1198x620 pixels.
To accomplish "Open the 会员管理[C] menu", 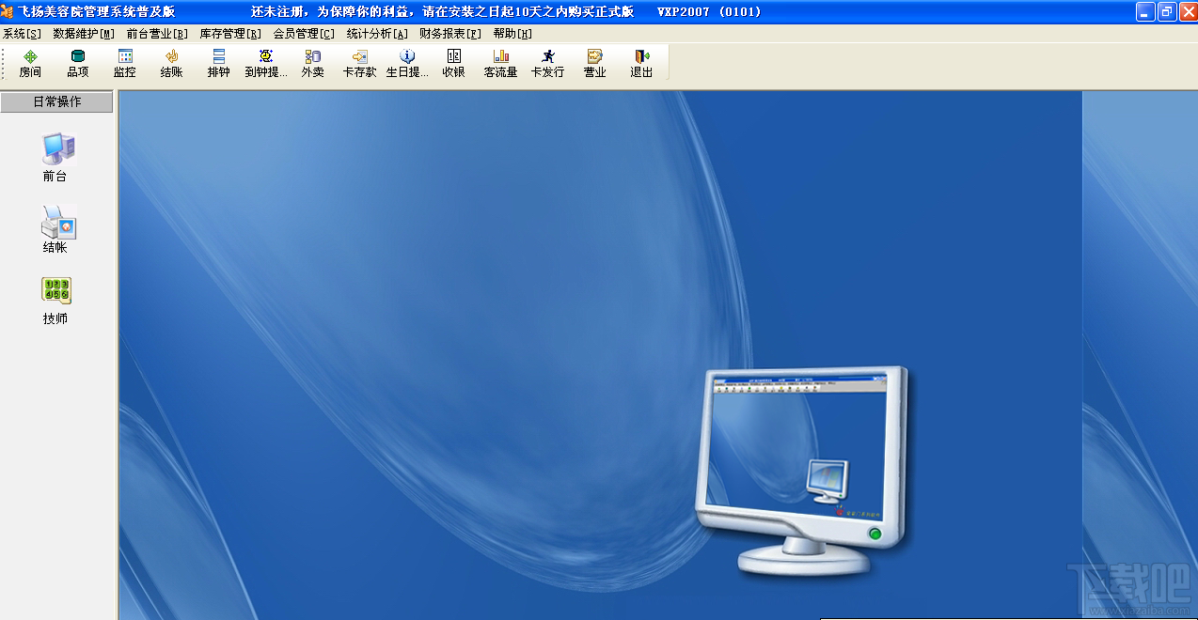I will tap(304, 33).
